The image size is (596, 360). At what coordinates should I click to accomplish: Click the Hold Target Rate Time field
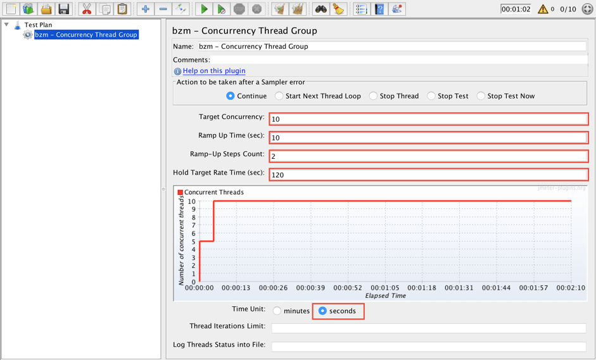428,175
